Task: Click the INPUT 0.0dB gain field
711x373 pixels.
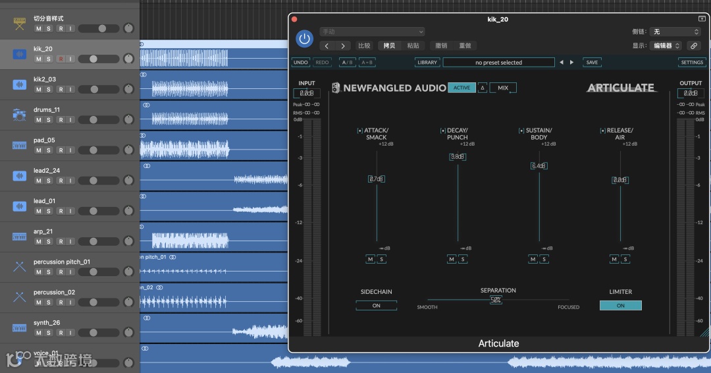Action: tap(307, 93)
